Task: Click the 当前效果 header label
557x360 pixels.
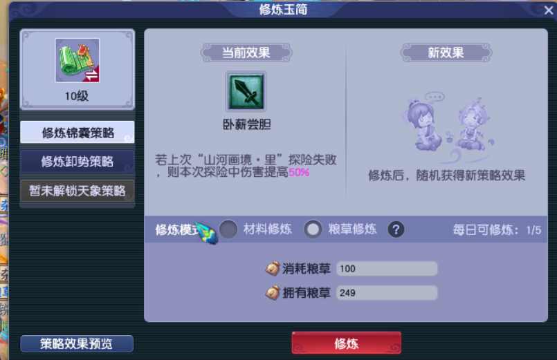Action: (x=246, y=53)
